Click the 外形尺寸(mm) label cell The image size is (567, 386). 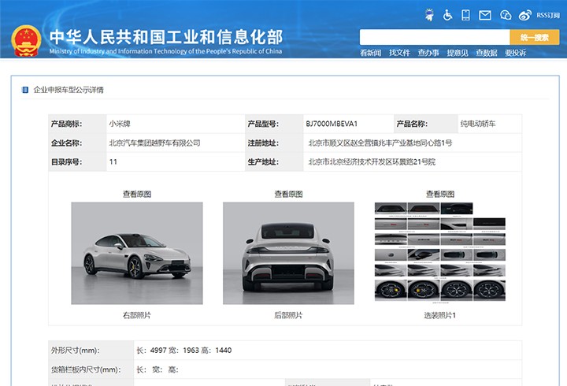point(91,351)
